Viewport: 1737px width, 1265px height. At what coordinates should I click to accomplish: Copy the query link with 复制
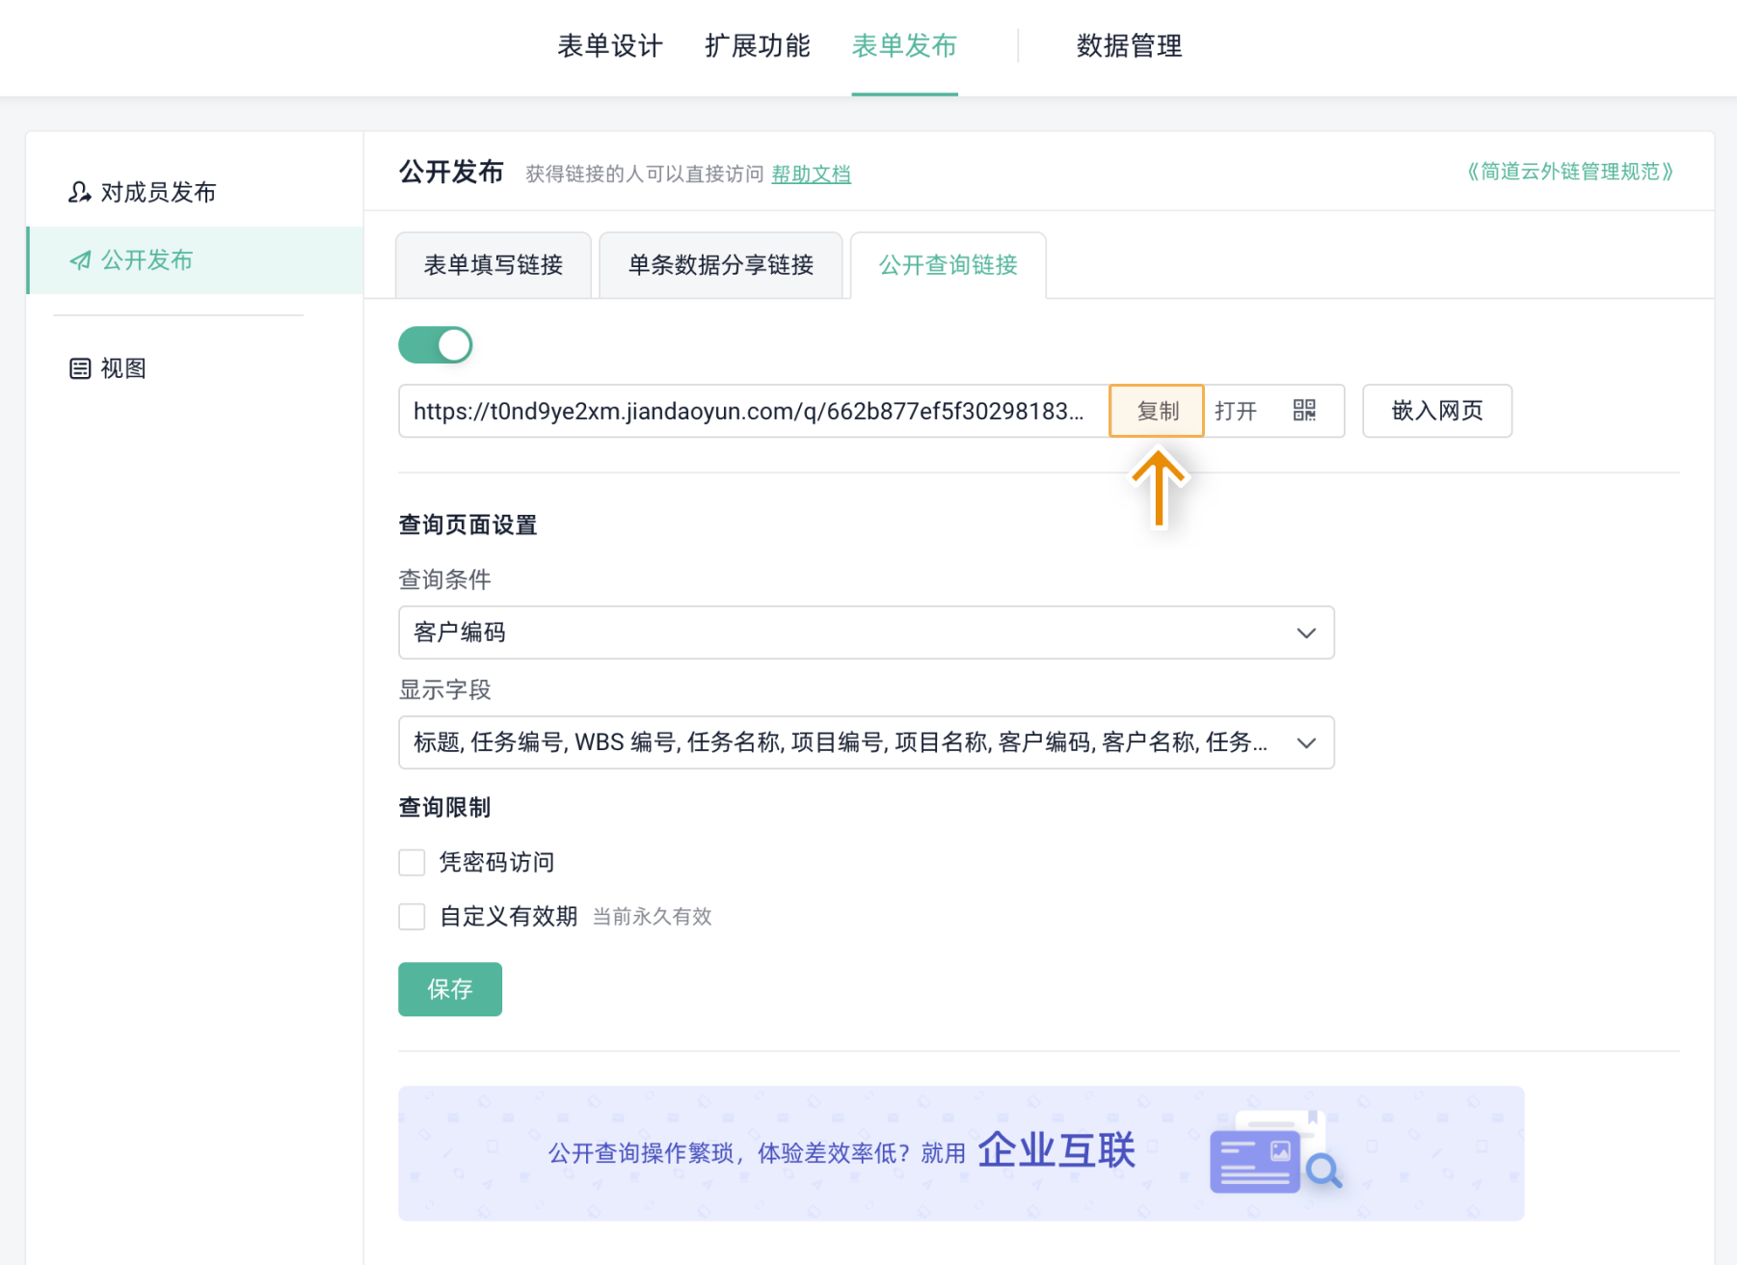(x=1157, y=411)
